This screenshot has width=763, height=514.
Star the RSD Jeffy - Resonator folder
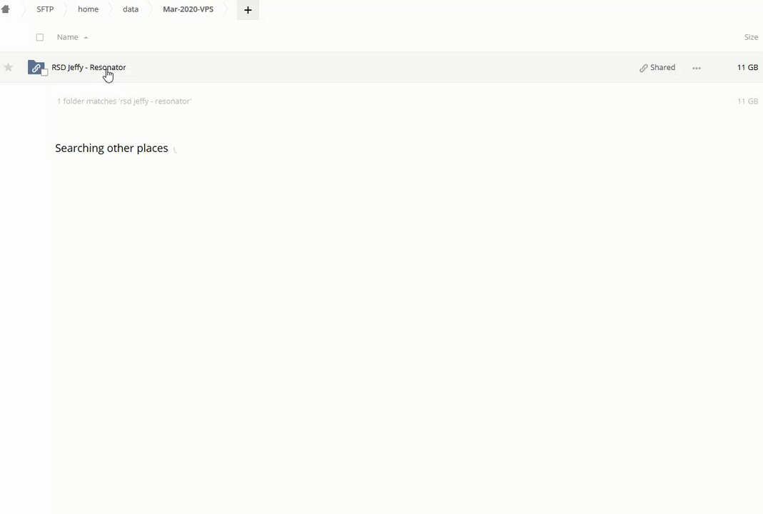click(9, 67)
